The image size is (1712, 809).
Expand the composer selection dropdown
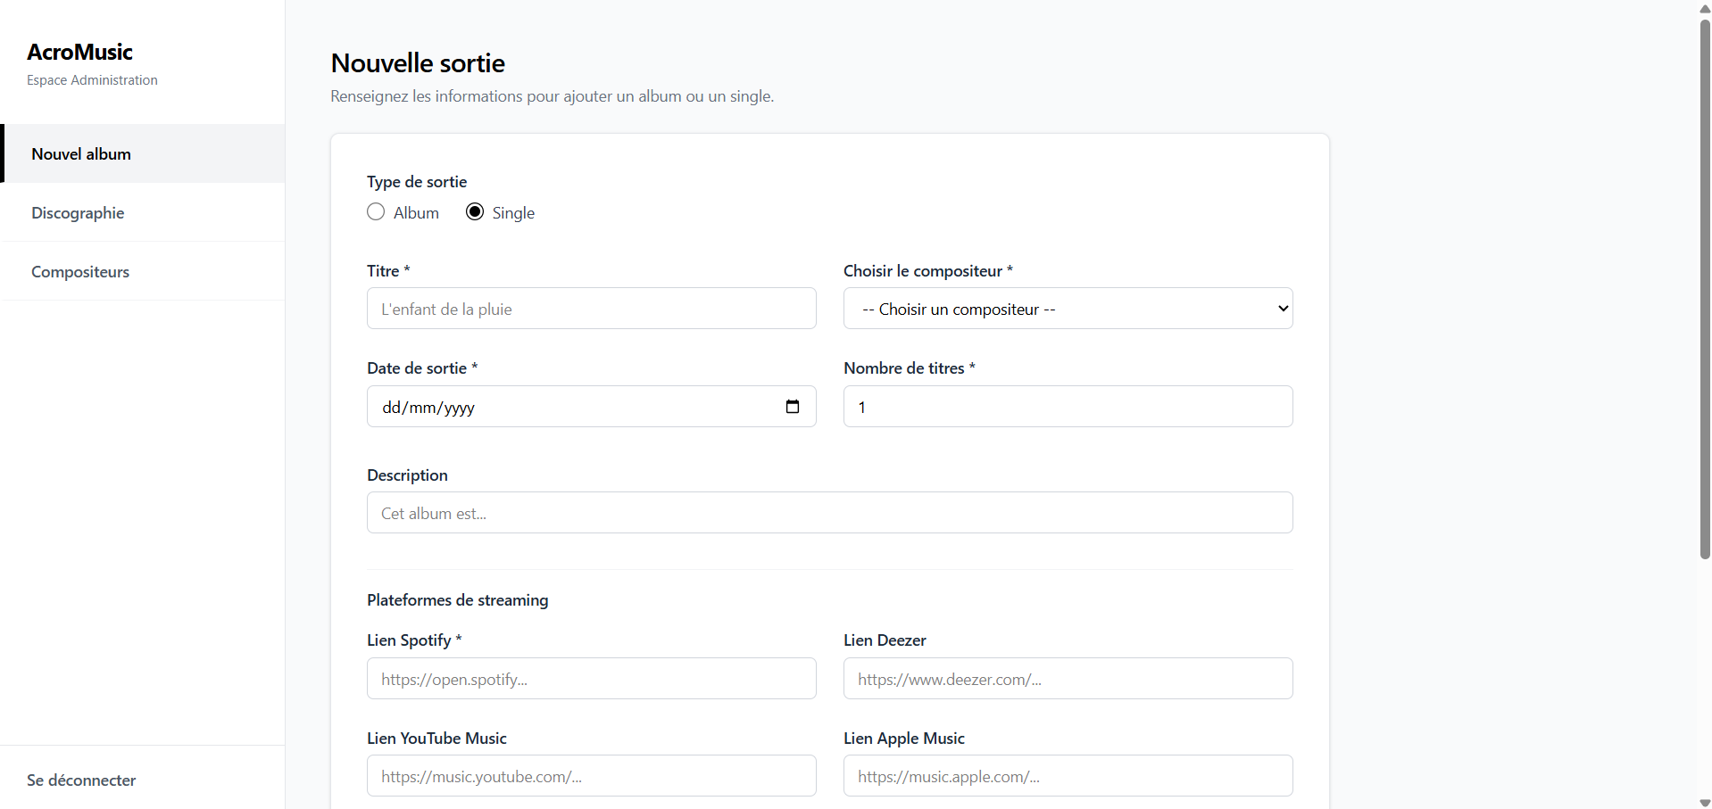tap(1068, 309)
